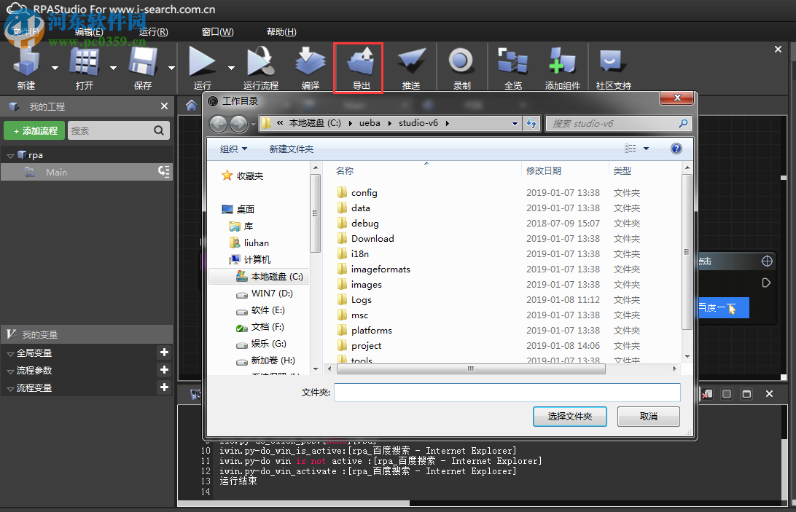Image resolution: width=796 pixels, height=512 pixels.
Task: Click crosshair target icon on canvas node
Action: click(x=767, y=261)
